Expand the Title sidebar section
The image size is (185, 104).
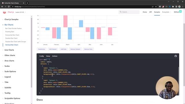pos(6,82)
